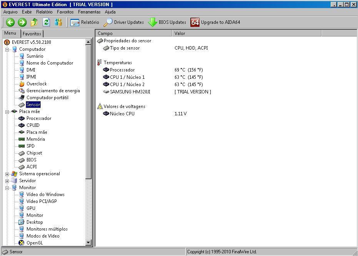
Task: Click the green back arrow icon
Action: click(10, 22)
